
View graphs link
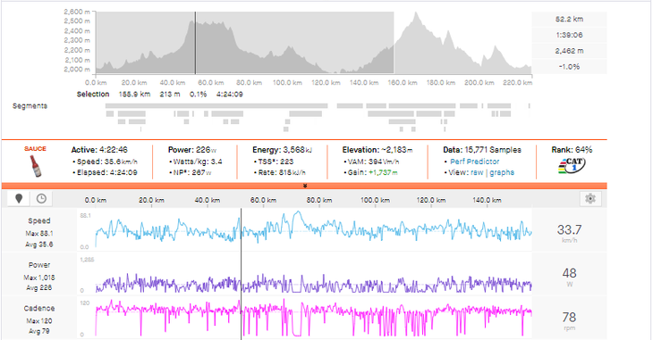(x=502, y=172)
